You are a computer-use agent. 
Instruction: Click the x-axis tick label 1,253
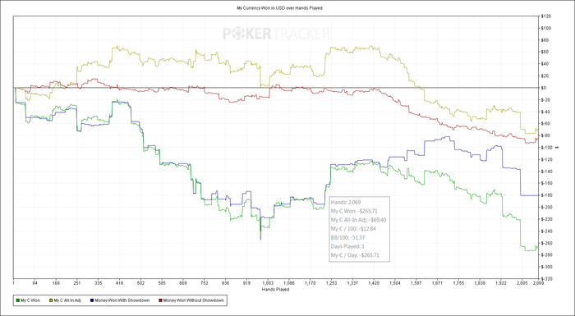tap(331, 283)
